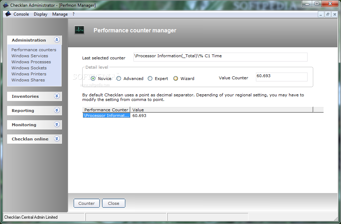The width and height of the screenshot is (341, 224).
Task: Click the Last selected counter field
Action: tap(220, 57)
